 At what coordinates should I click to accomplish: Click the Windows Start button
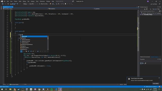pyautogui.click(x=2, y=89)
